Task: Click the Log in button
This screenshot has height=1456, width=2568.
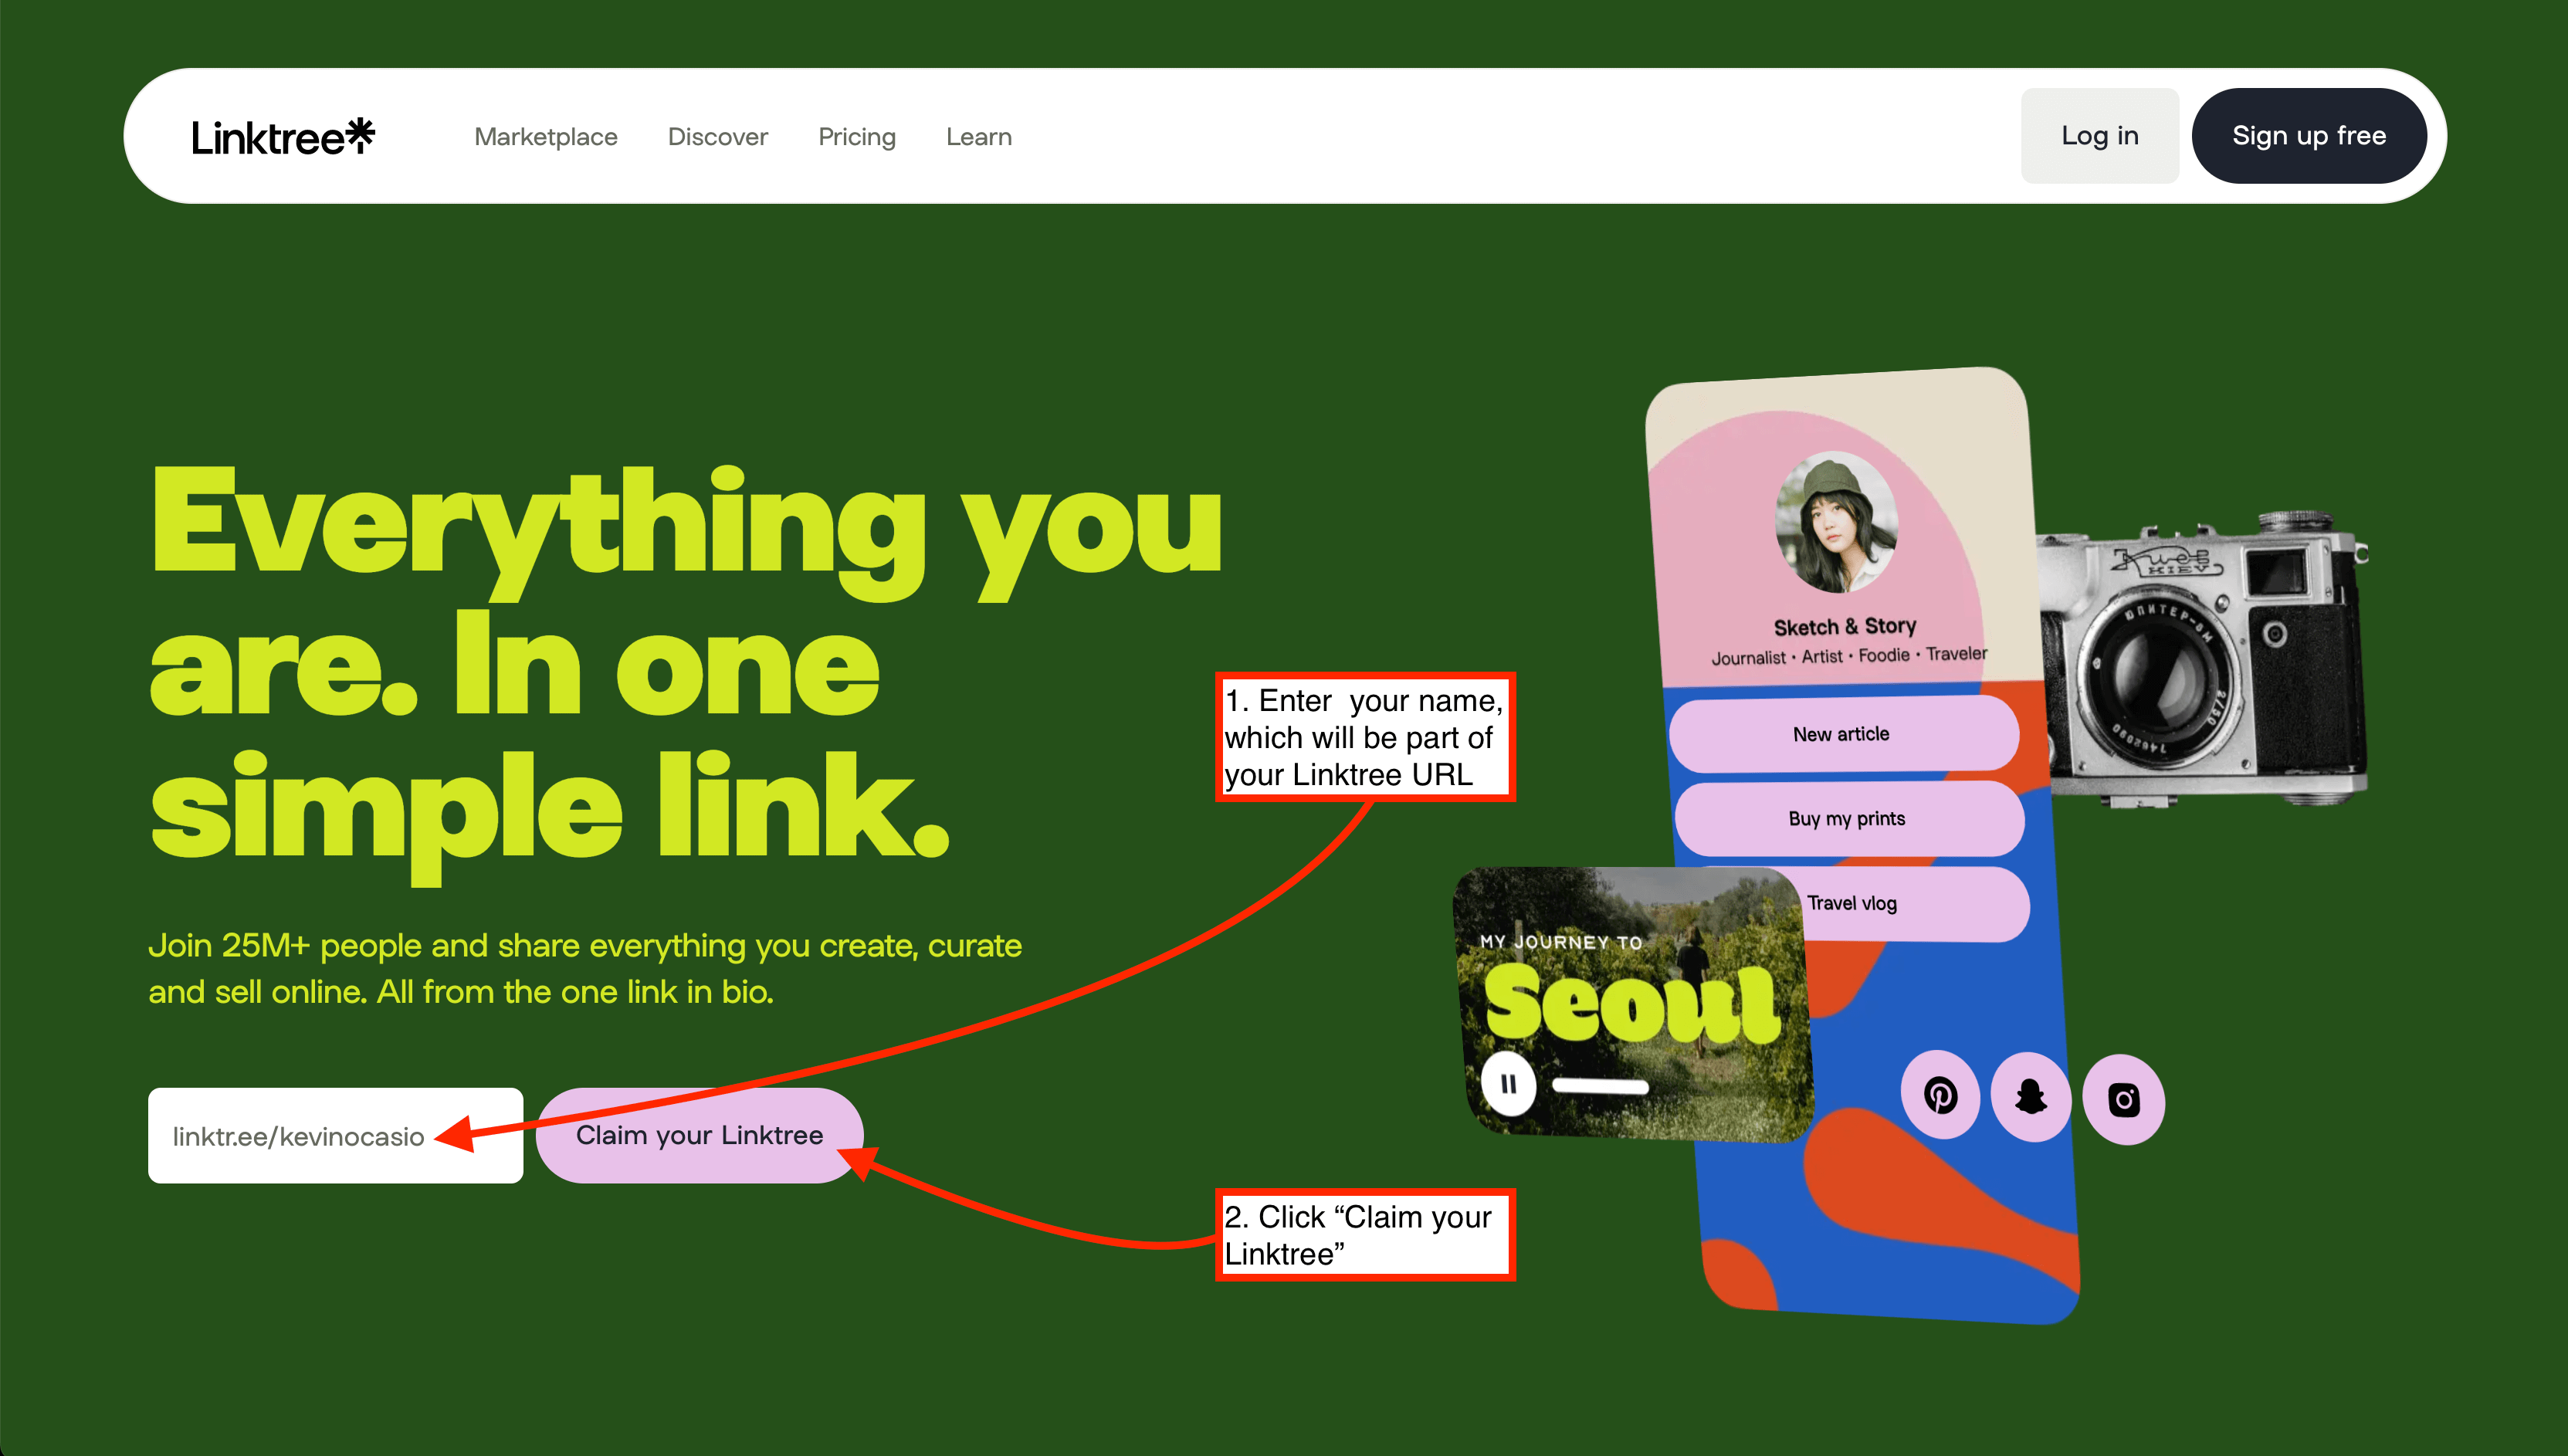Action: point(2100,136)
